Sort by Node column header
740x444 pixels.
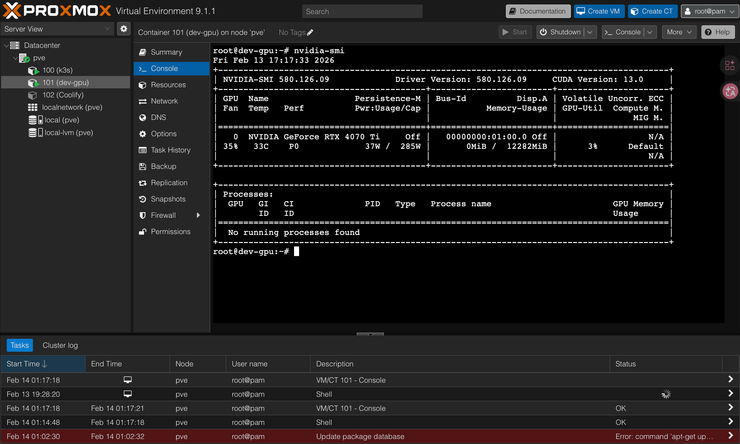(198, 364)
